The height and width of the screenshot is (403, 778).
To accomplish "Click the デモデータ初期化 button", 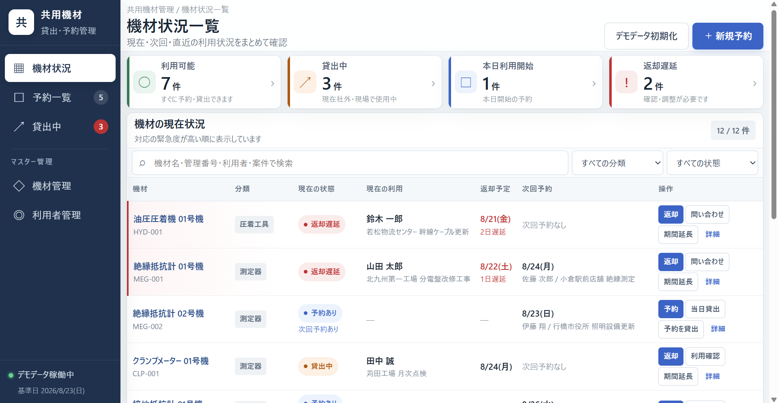I will (x=647, y=36).
